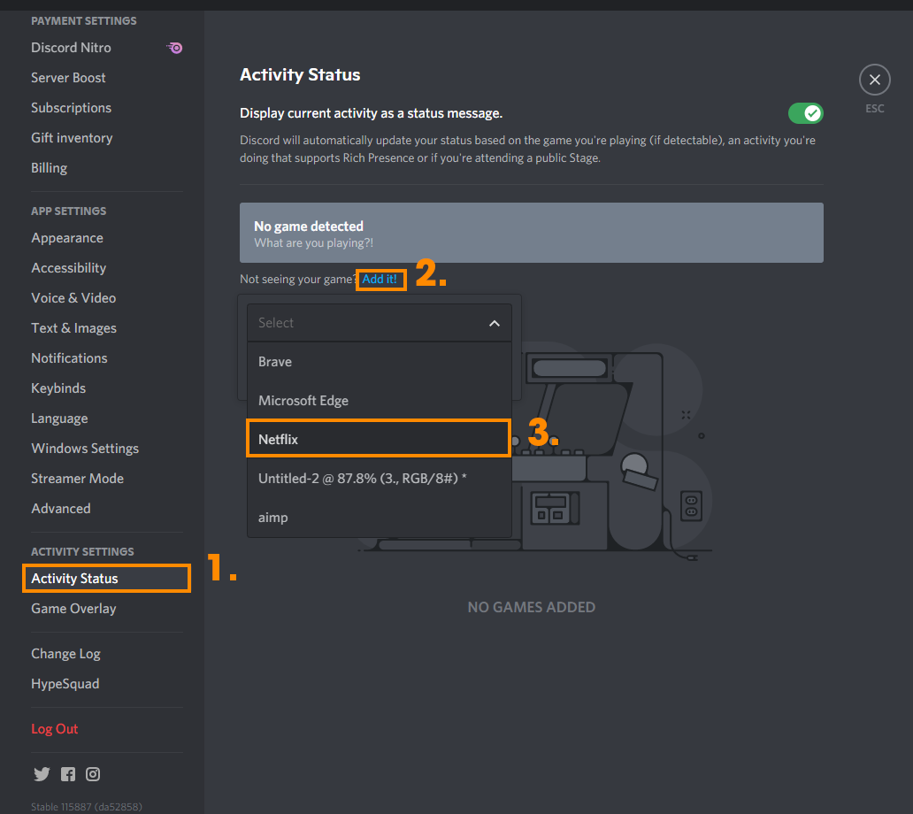Click the Add it! link
913x814 pixels.
coord(380,279)
